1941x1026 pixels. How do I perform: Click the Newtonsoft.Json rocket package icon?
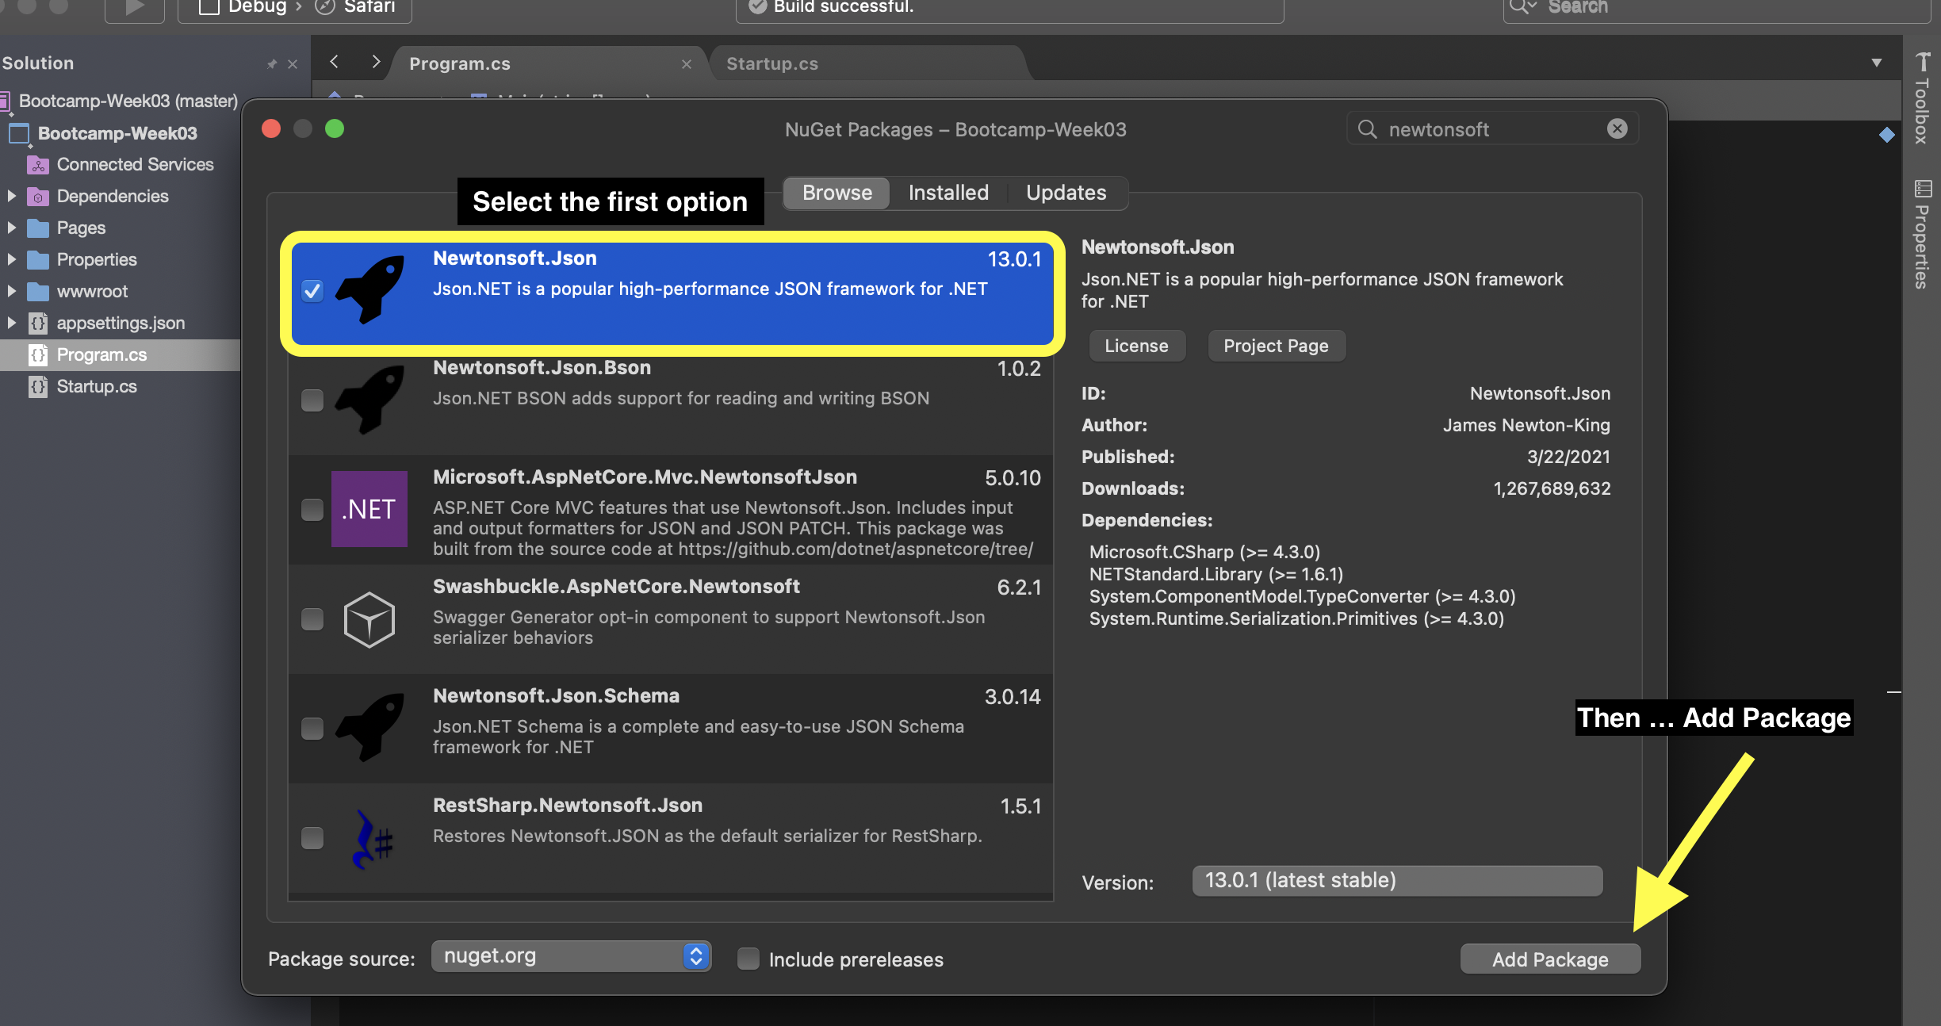point(369,289)
